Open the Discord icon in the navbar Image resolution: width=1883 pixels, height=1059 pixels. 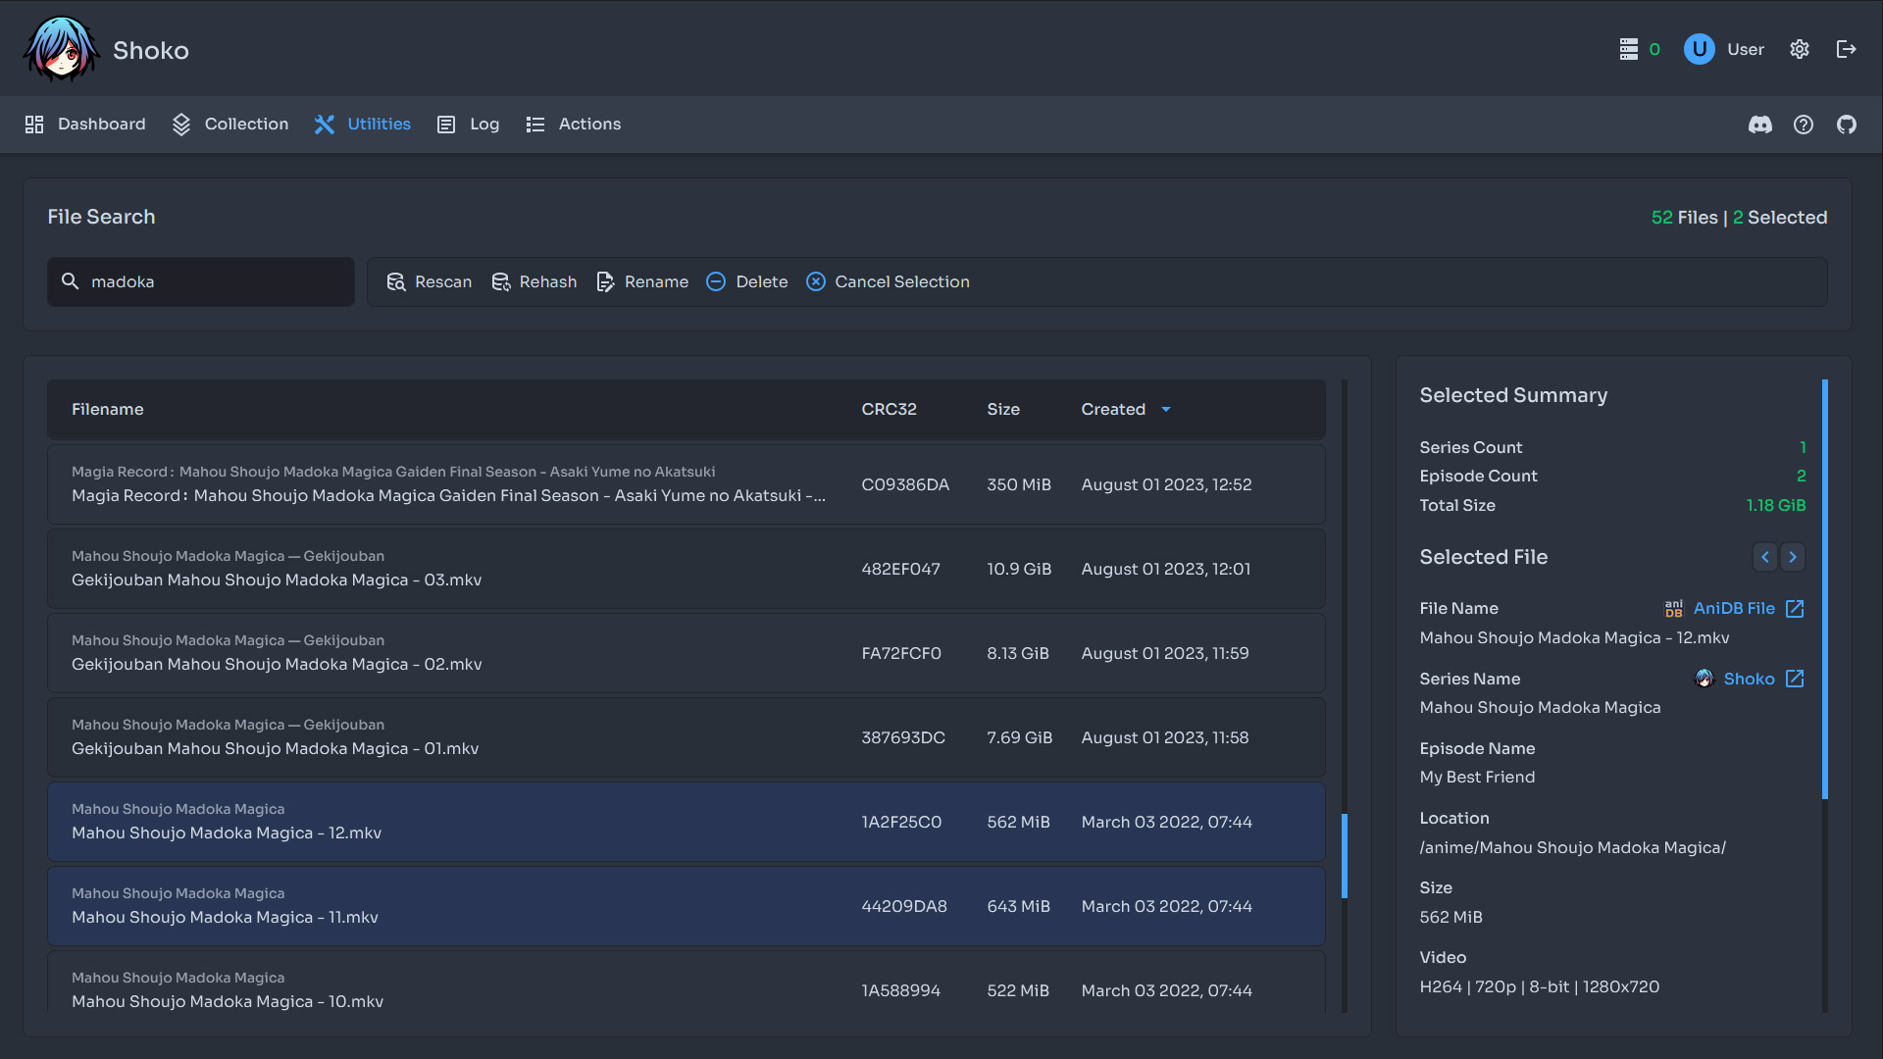pos(1760,125)
